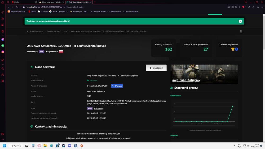Screen dimensions: 265x149
Task: Click the IP address 145.239.26.142:27050 text
Action: 97,86
